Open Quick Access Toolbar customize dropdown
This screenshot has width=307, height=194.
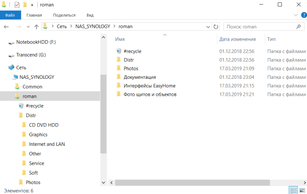[x=32, y=5]
